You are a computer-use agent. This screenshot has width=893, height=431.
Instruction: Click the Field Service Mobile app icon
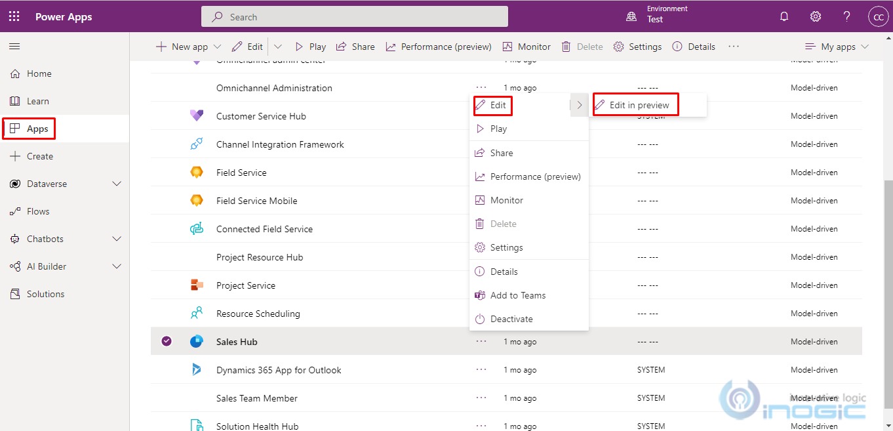pyautogui.click(x=197, y=201)
